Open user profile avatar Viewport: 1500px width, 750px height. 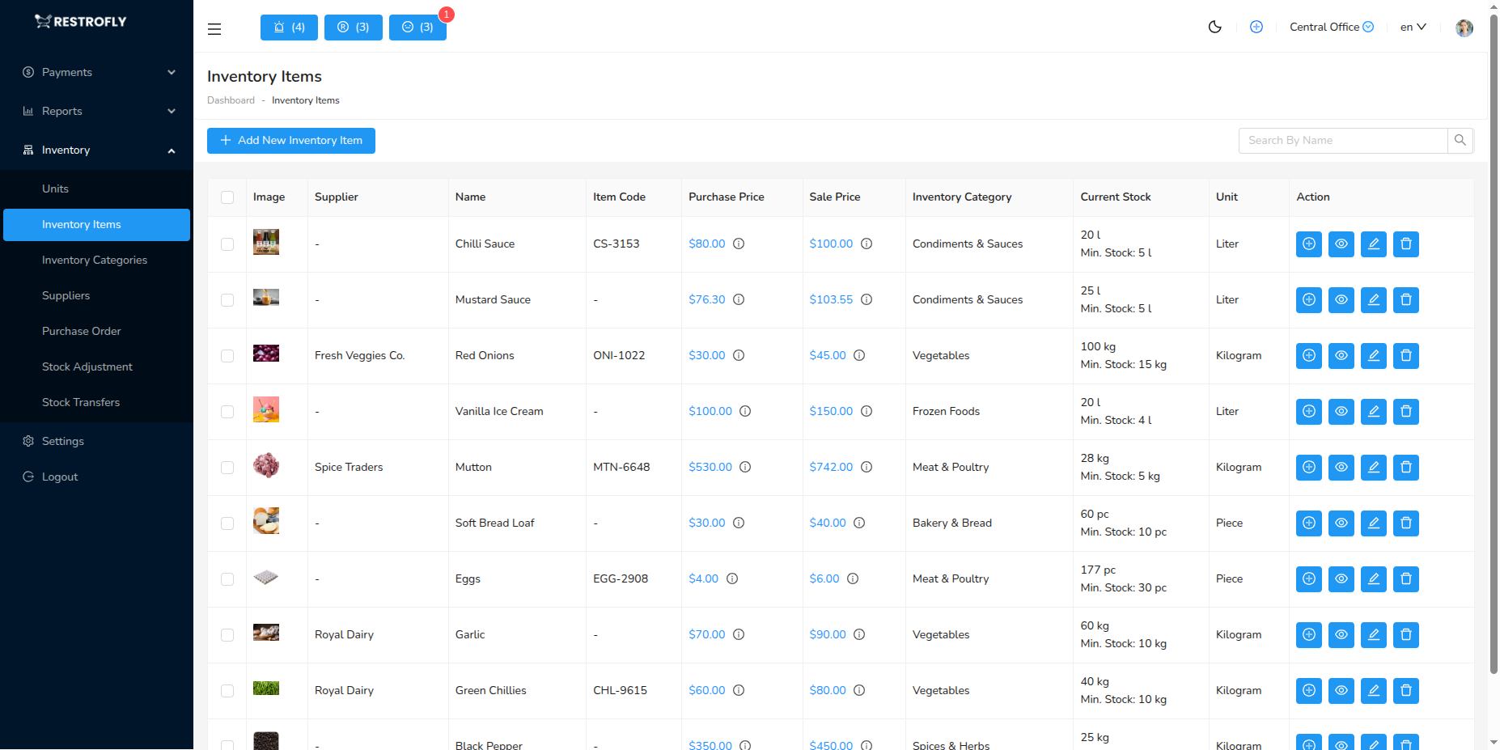(1464, 28)
